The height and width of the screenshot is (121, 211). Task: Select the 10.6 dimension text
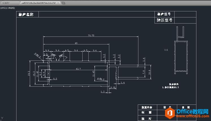click(149, 72)
